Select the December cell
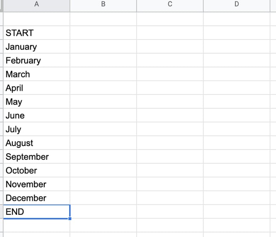The image size is (276, 237). pos(36,198)
